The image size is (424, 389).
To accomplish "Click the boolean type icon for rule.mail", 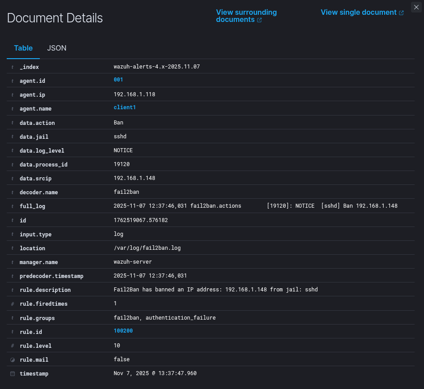I will tap(13, 359).
